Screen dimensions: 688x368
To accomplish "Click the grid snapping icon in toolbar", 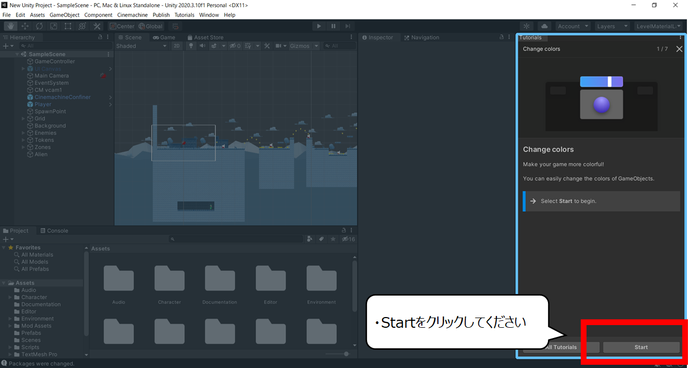I will [x=177, y=26].
